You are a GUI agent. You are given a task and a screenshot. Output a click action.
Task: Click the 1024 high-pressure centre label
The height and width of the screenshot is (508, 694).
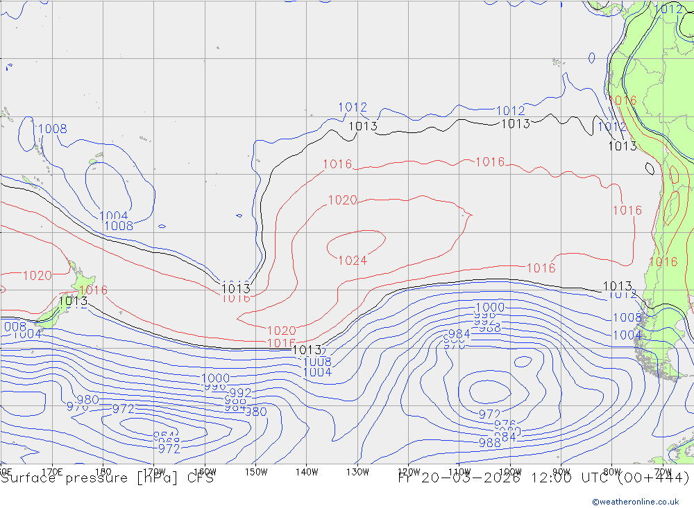point(353,261)
